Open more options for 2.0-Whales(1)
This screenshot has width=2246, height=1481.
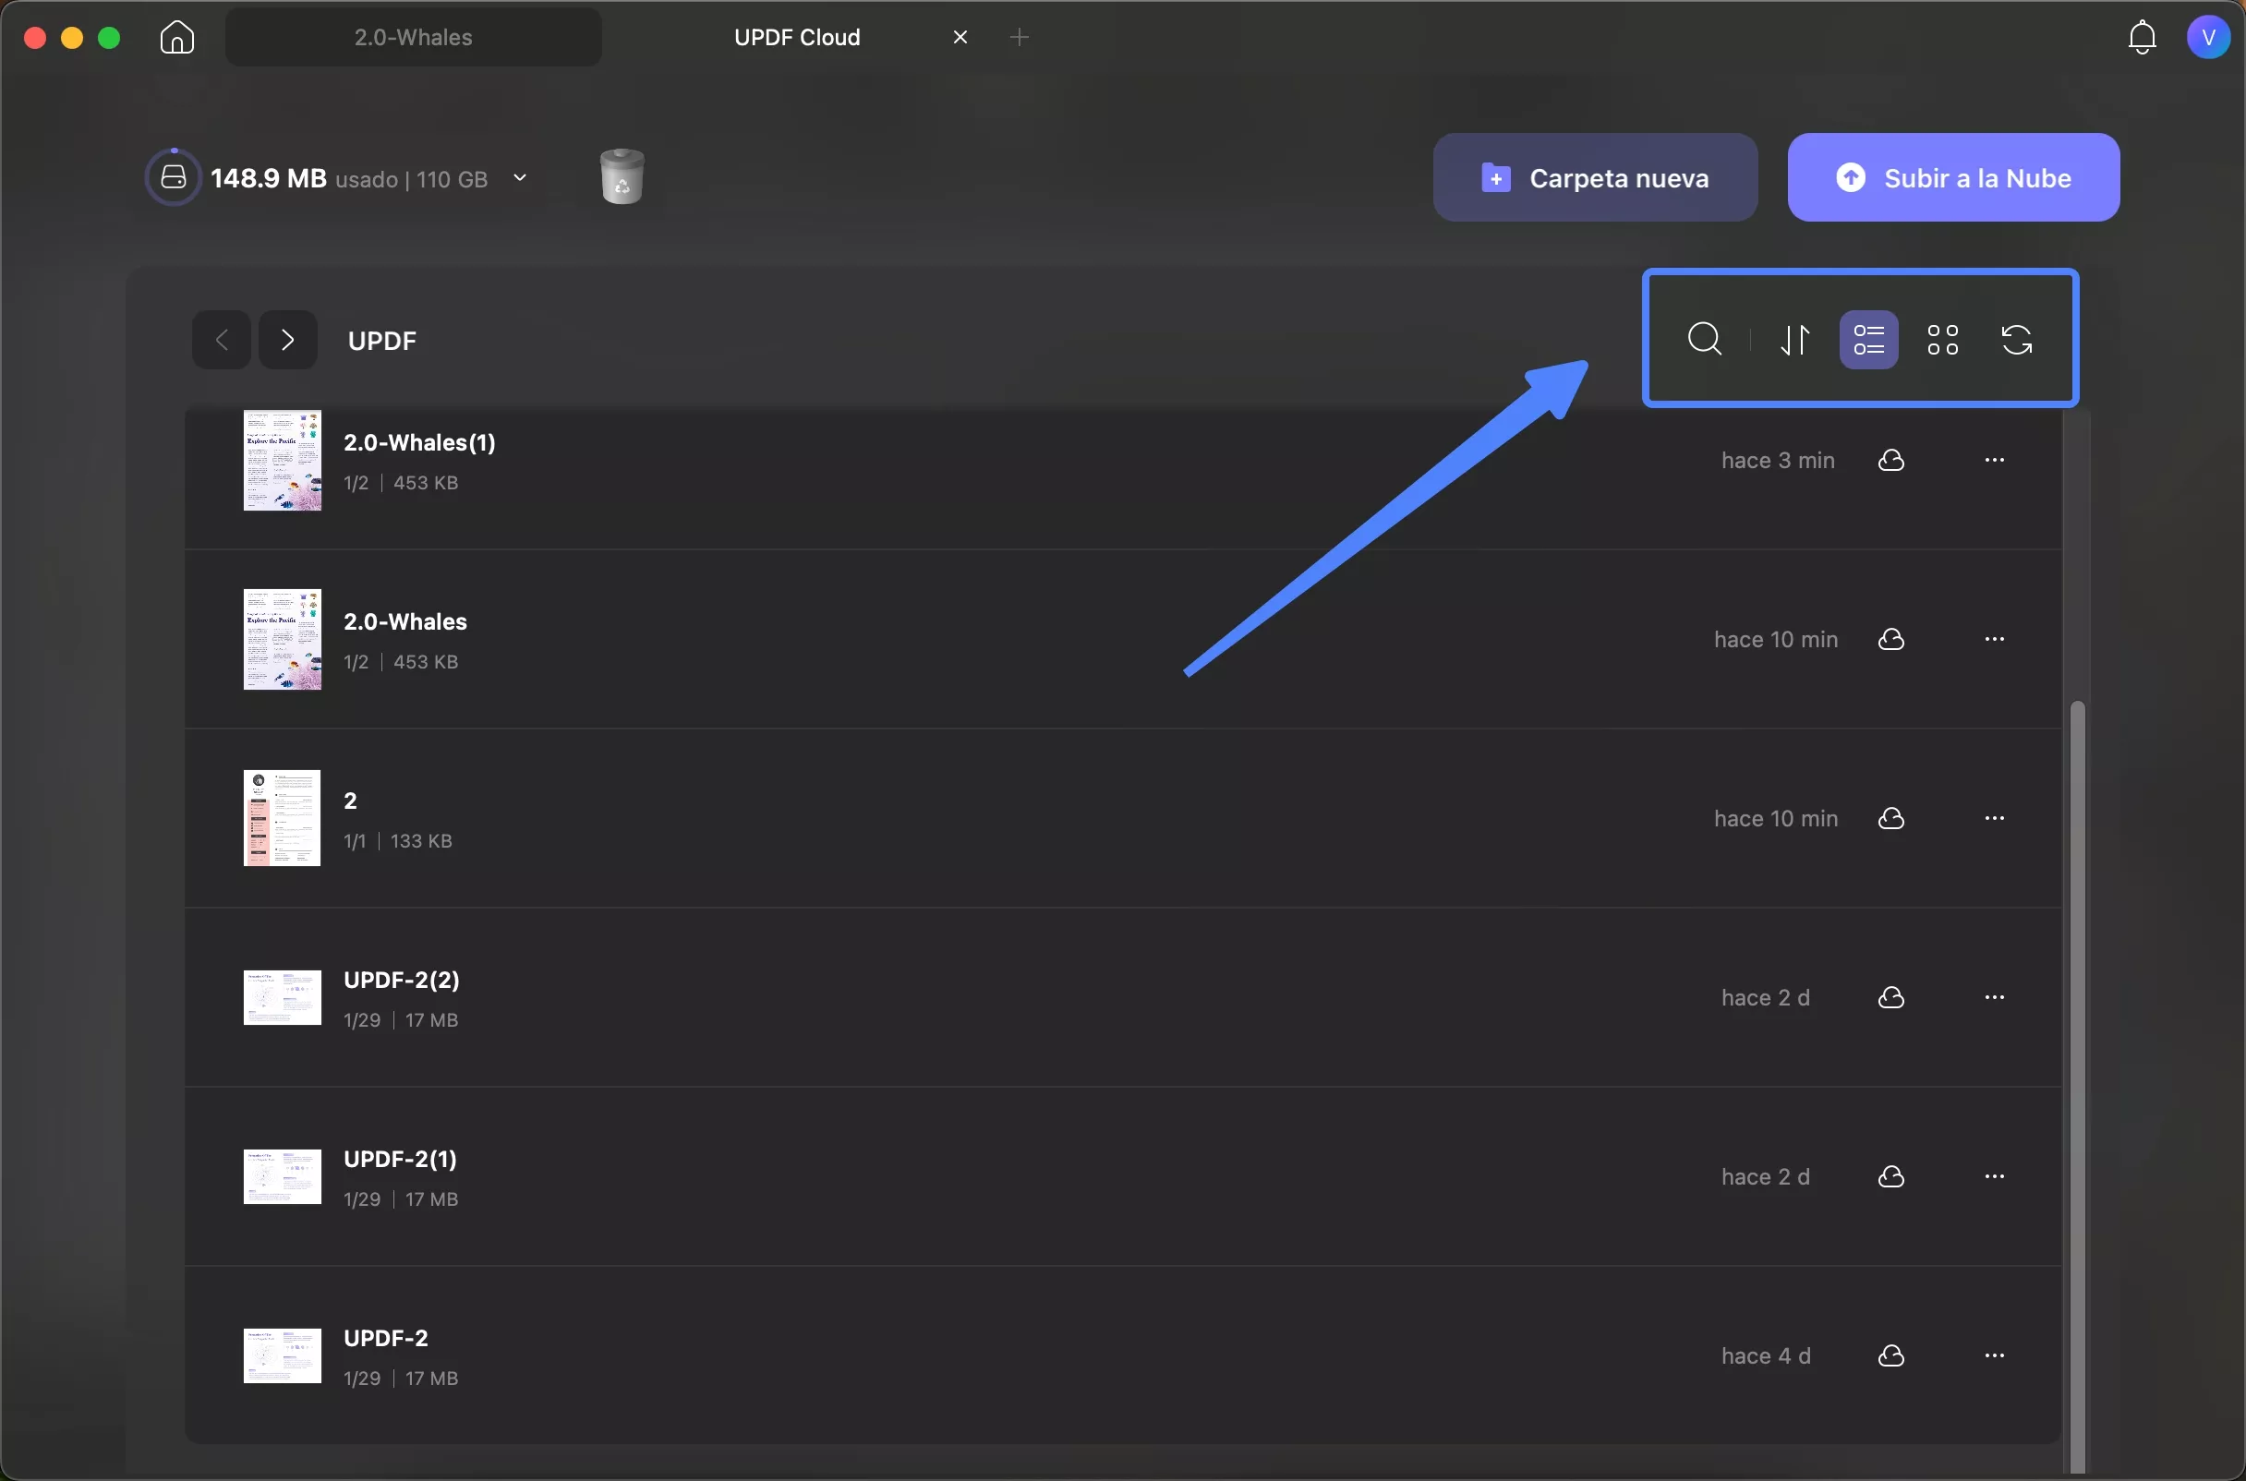pos(1995,460)
